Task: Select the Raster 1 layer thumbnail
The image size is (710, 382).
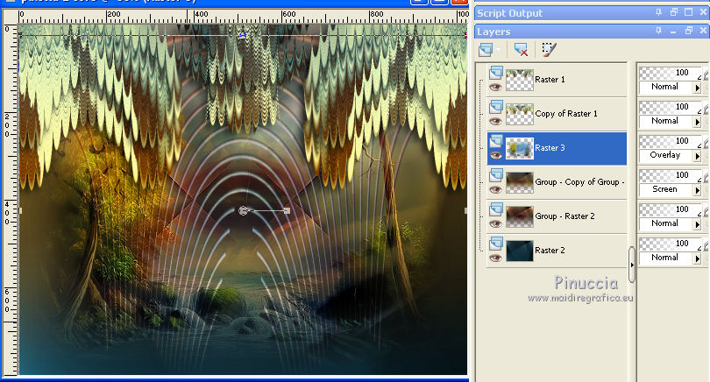Action: [520, 80]
